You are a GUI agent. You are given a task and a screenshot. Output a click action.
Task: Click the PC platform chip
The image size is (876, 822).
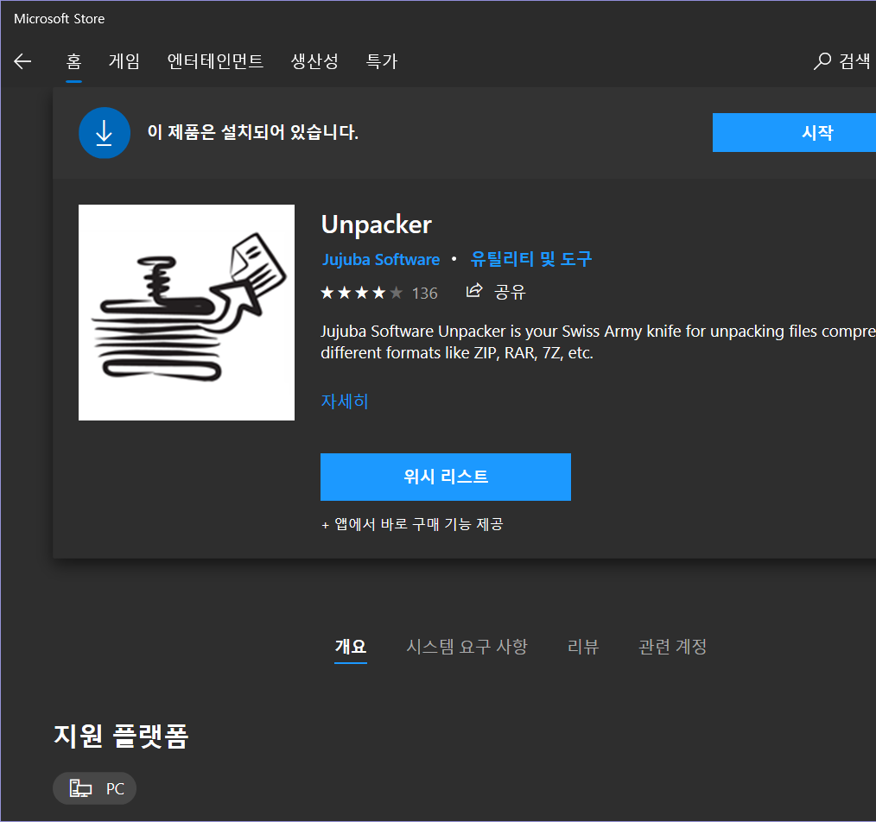(x=94, y=788)
